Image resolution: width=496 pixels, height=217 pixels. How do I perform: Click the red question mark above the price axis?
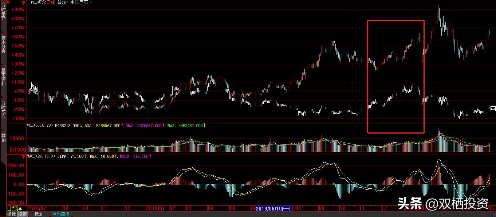[23, 3]
